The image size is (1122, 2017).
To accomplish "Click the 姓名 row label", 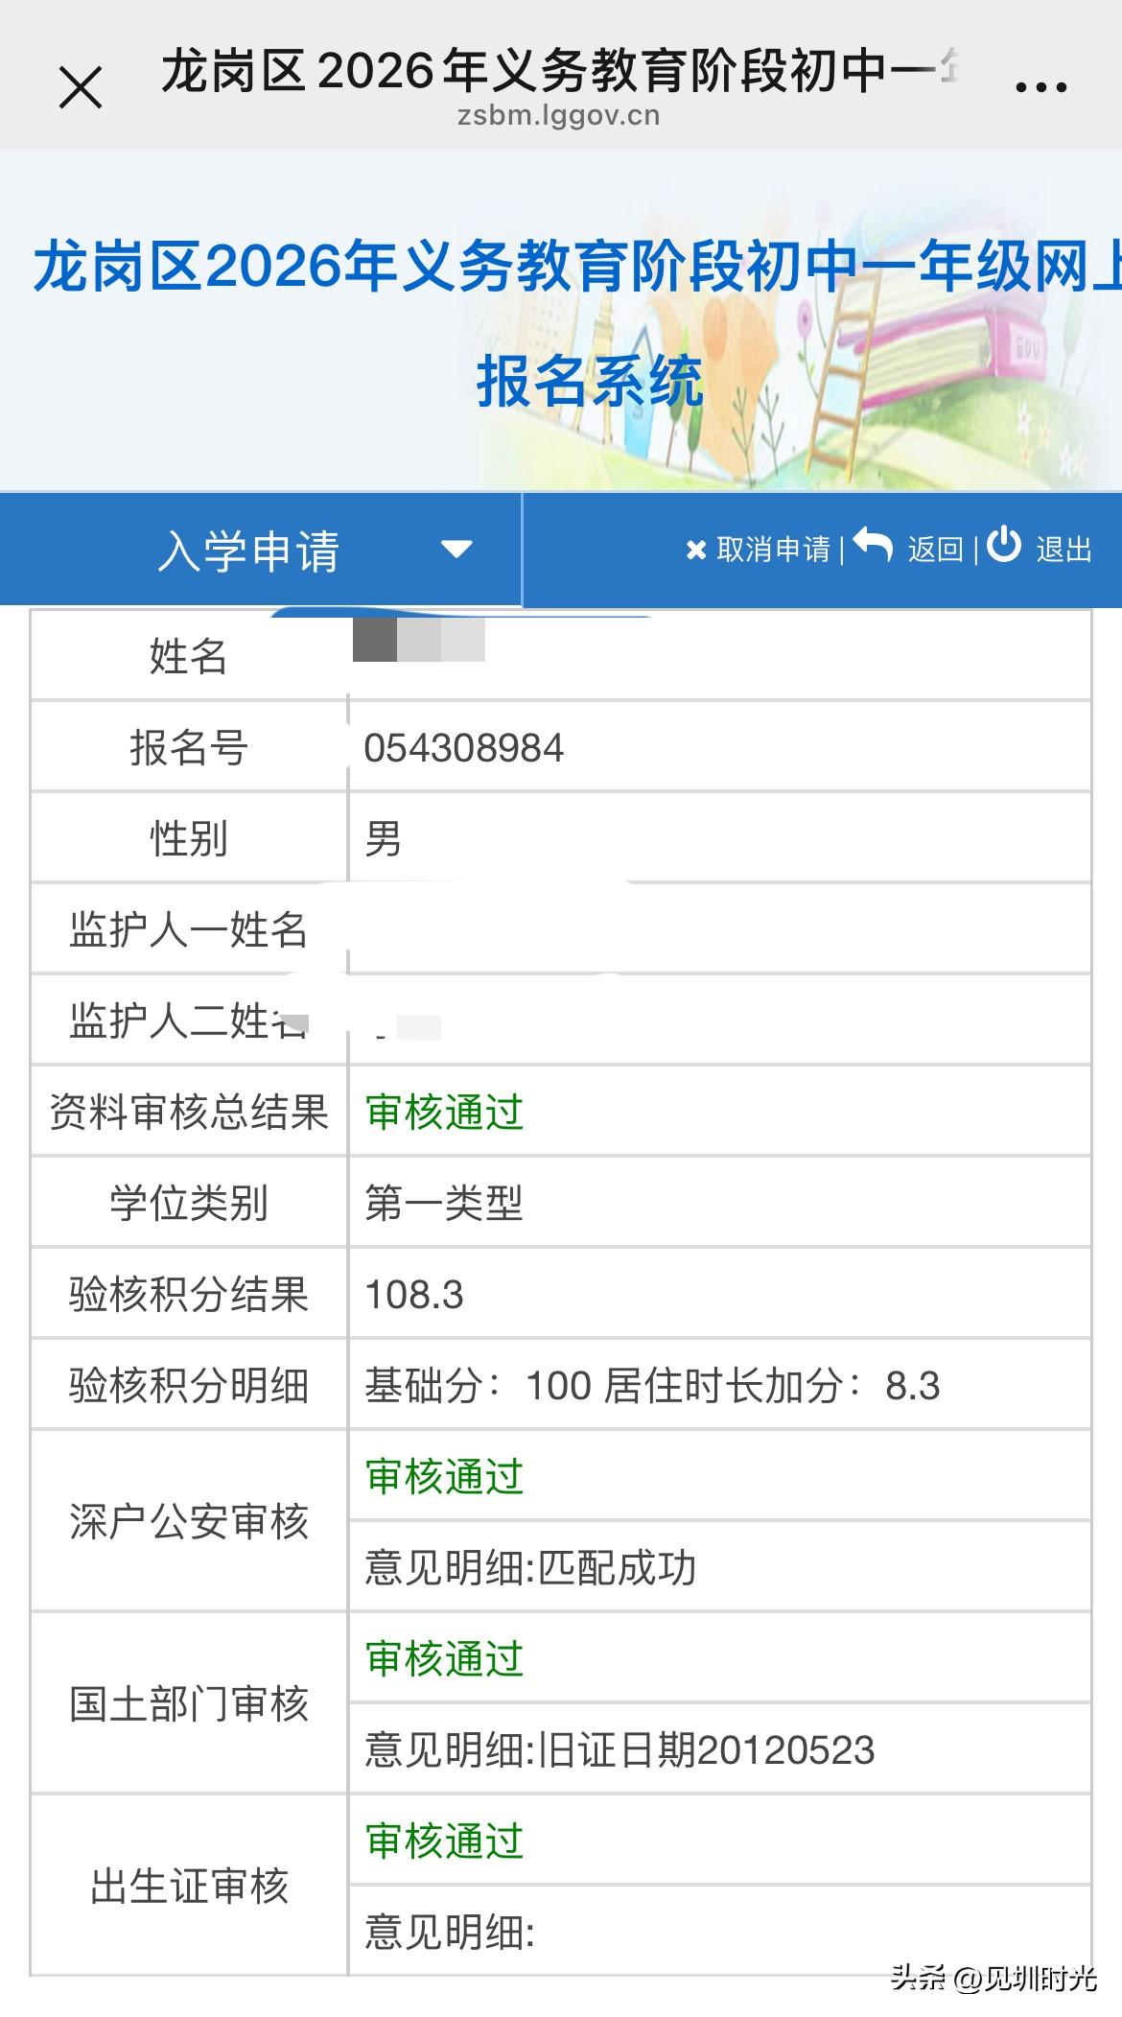I will tap(189, 657).
